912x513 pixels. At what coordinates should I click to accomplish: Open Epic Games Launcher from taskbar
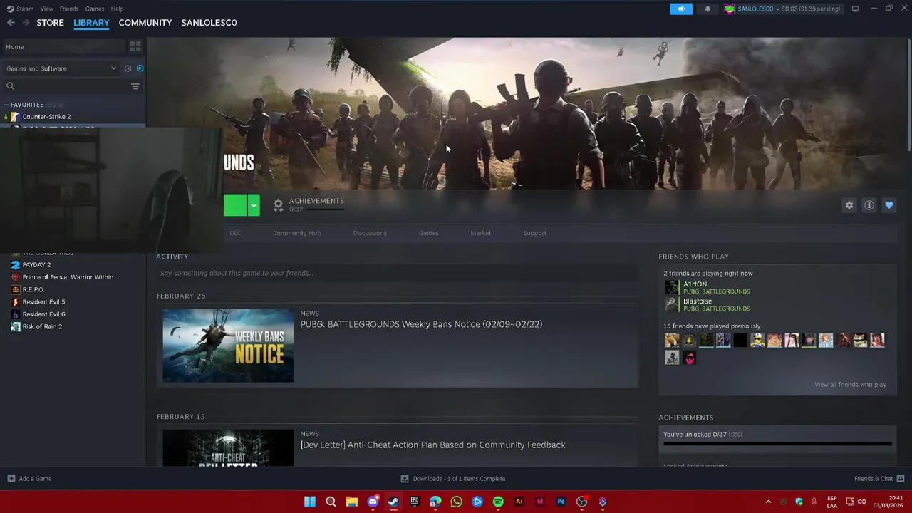coord(415,502)
